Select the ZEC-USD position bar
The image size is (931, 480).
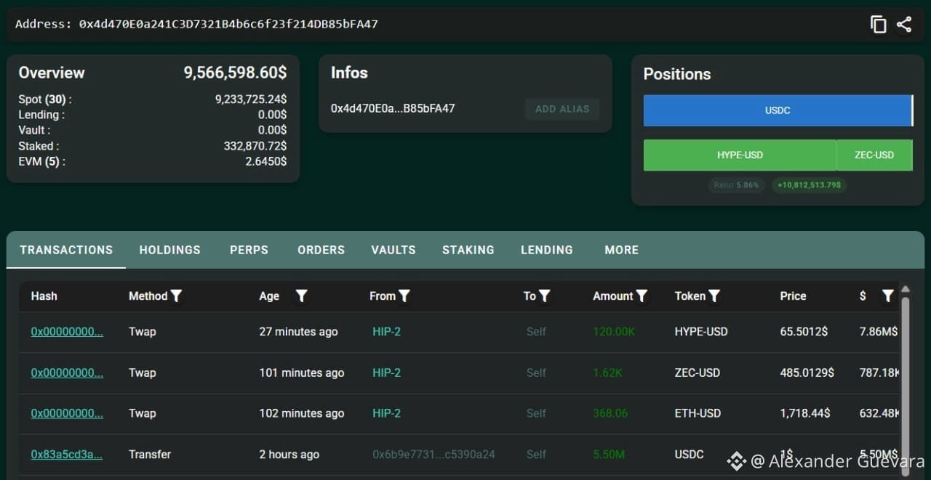tap(874, 155)
